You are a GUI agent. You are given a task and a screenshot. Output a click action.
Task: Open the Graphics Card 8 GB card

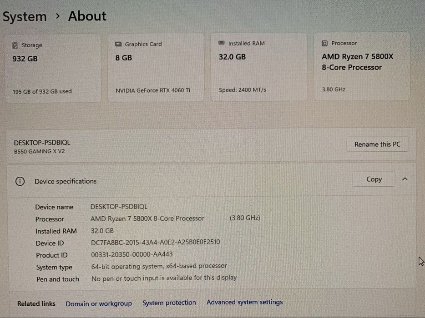(156, 68)
